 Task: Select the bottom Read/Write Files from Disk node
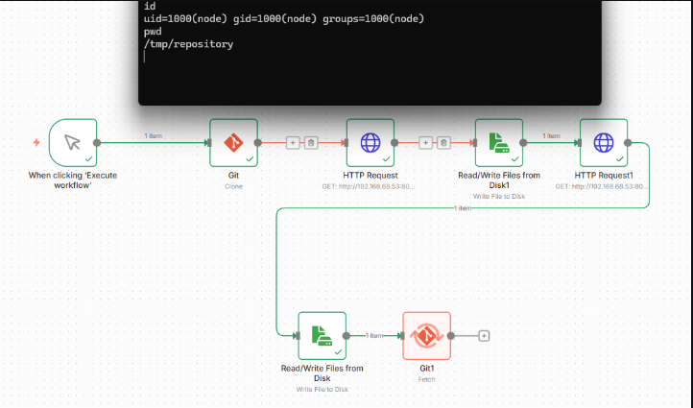click(x=322, y=335)
